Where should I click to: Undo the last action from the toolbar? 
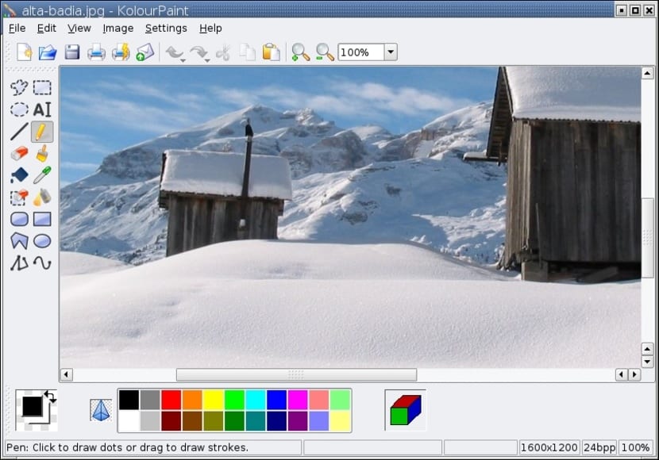pyautogui.click(x=174, y=52)
